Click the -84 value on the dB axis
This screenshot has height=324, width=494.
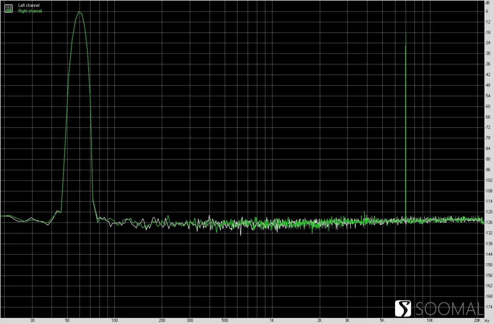pyautogui.click(x=488, y=149)
